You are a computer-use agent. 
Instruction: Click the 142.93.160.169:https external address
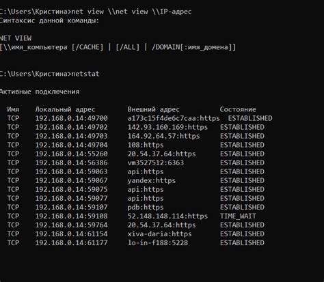[x=167, y=127]
